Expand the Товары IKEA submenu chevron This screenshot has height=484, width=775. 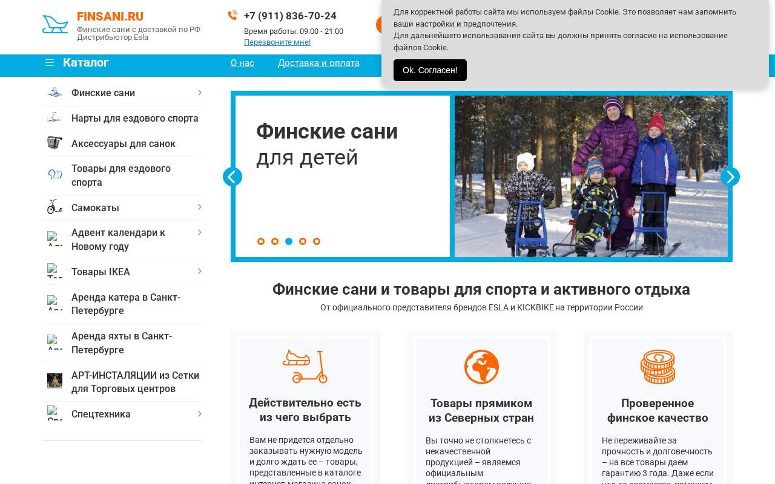(x=199, y=271)
